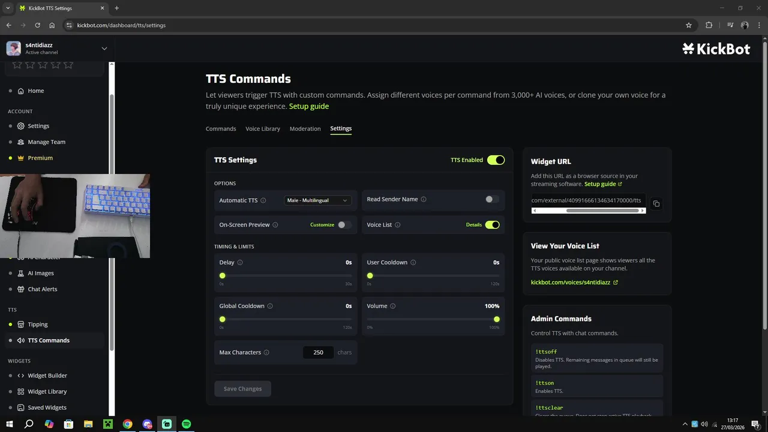Click the Tipping icon in sidebar
The width and height of the screenshot is (768, 432).
(x=21, y=325)
